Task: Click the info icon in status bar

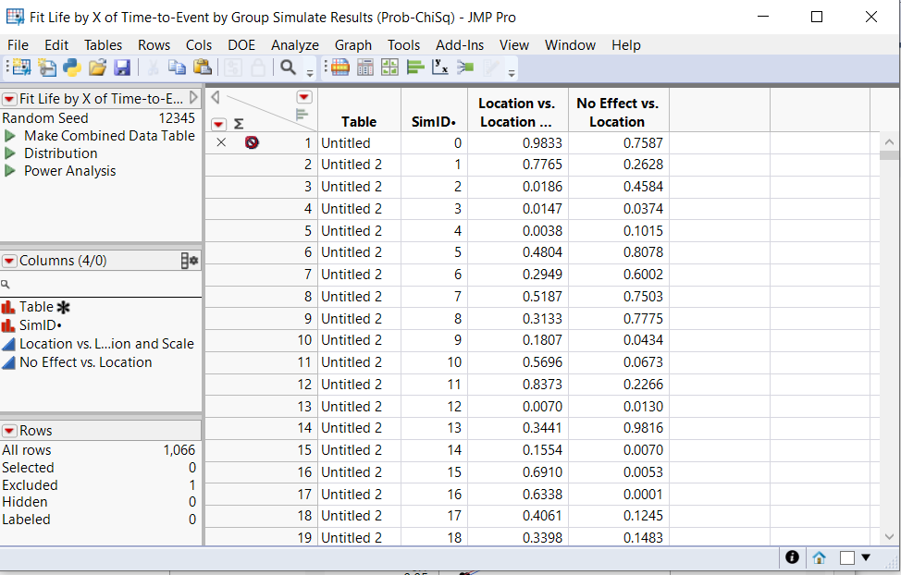Action: pos(792,557)
